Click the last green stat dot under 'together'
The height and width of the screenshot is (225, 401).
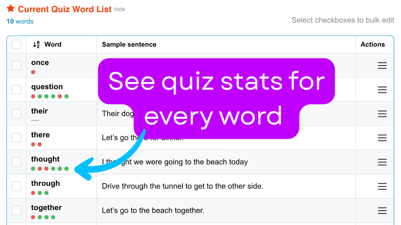pyautogui.click(x=53, y=217)
